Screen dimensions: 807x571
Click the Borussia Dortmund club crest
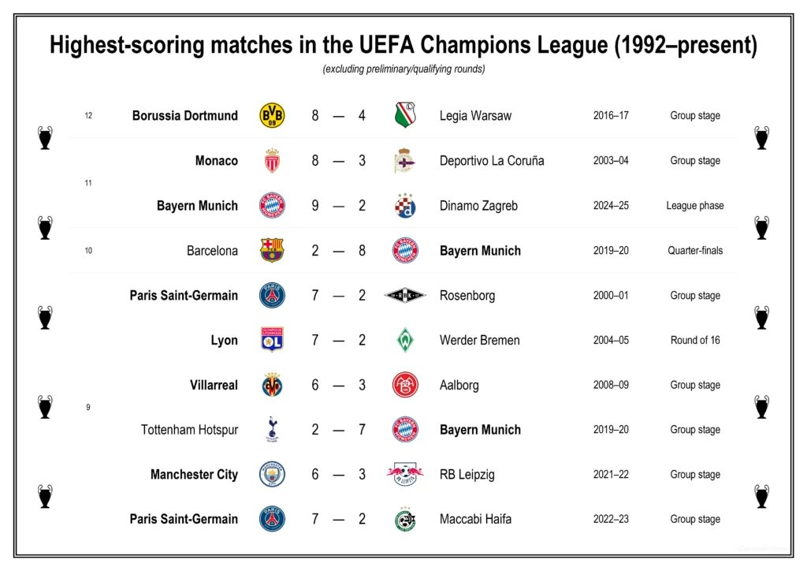[272, 116]
